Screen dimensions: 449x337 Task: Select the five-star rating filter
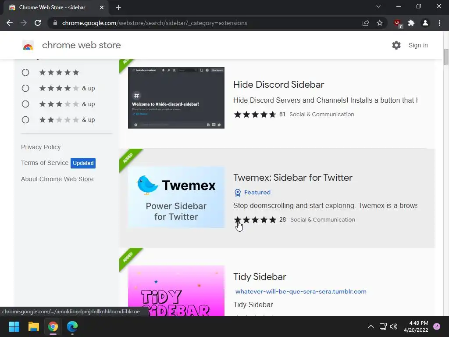(x=25, y=72)
